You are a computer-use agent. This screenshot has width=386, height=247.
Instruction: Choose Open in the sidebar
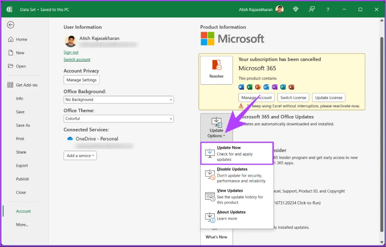click(x=17, y=66)
